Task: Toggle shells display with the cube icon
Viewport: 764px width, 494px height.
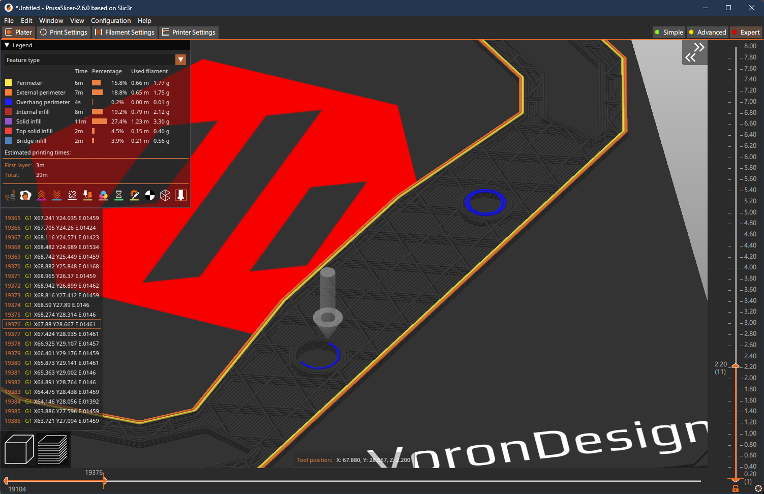Action: [165, 195]
